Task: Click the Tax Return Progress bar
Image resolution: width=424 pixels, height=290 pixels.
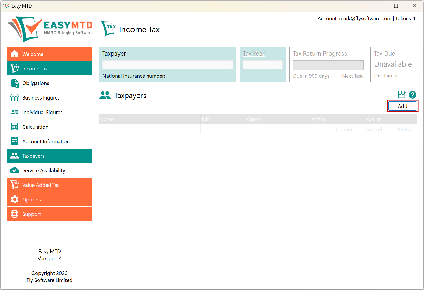Action: 328,65
